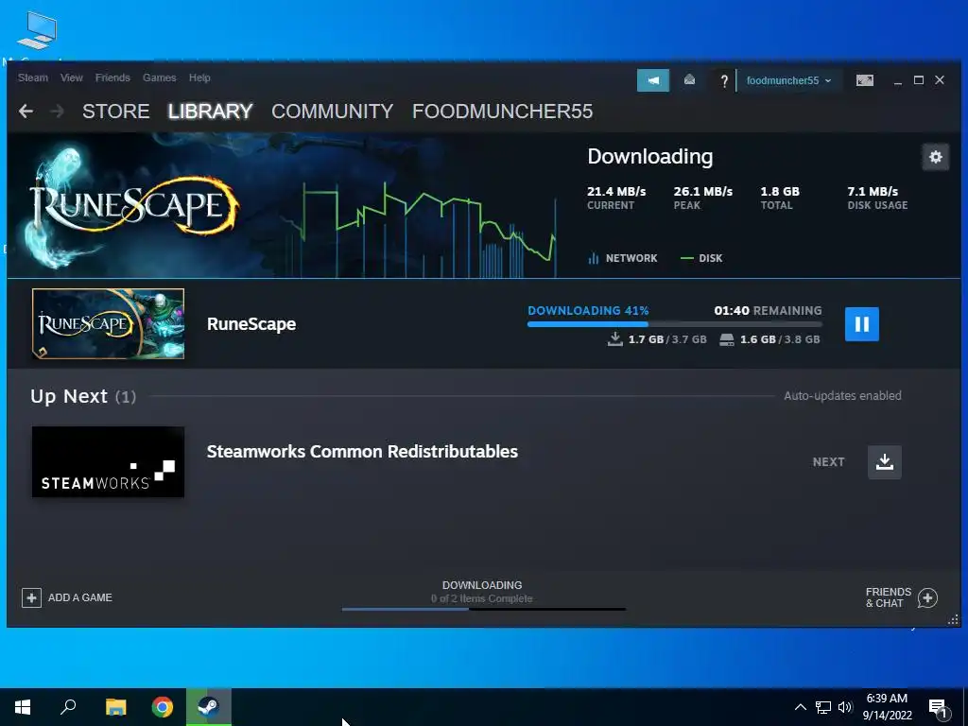This screenshot has height=726, width=968.
Task: Click the RuneScape title in download row
Action: [251, 324]
